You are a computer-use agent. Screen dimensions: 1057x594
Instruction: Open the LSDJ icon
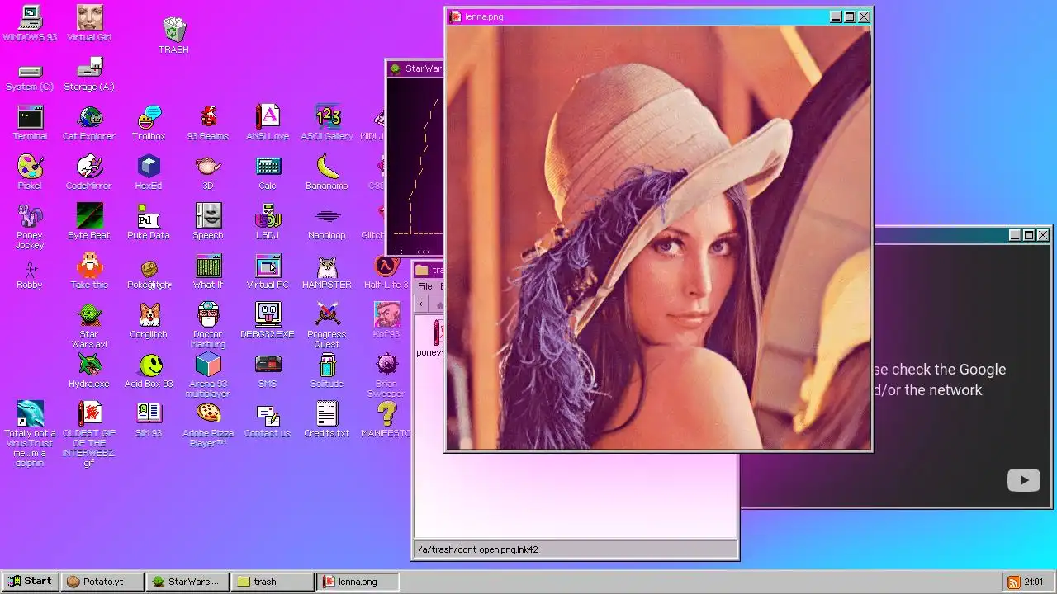tap(268, 221)
